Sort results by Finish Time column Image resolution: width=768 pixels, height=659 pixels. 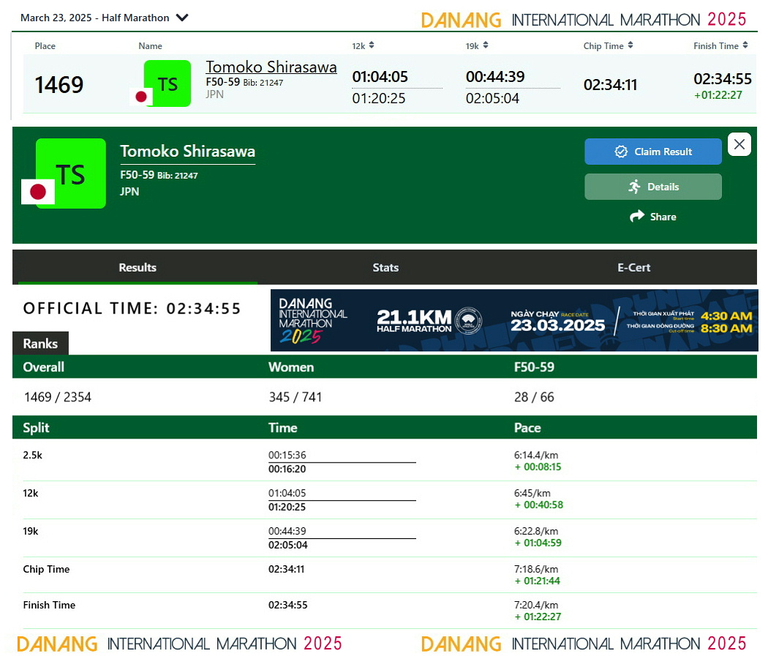(x=720, y=45)
